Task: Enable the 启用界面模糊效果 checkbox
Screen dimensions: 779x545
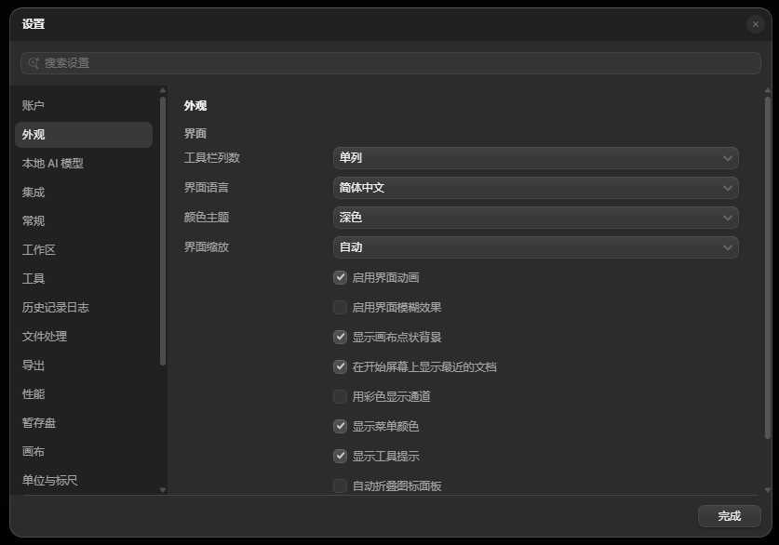Action: coord(340,307)
